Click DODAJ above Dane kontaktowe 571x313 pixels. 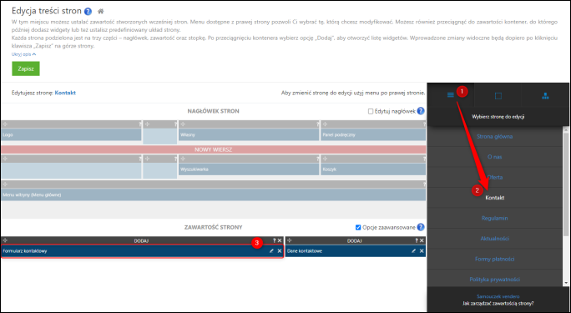pos(354,241)
